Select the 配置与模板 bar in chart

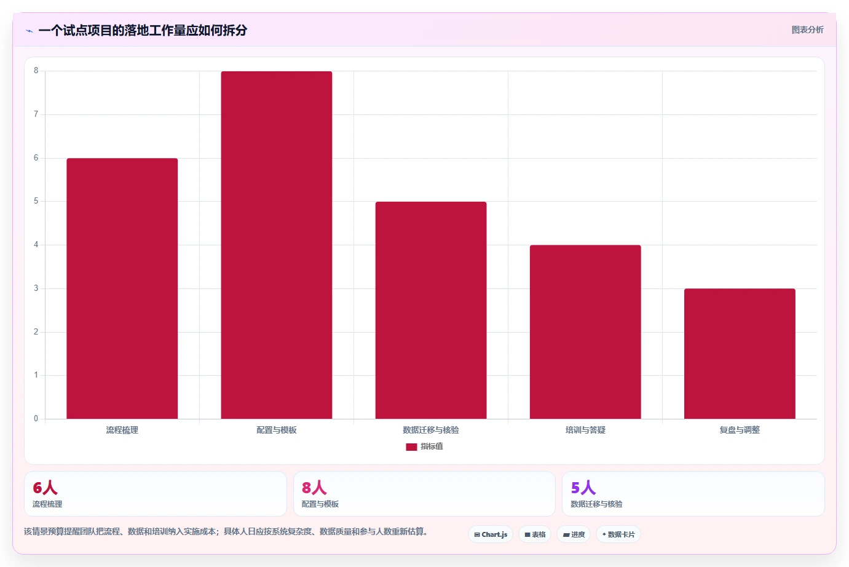click(x=277, y=245)
